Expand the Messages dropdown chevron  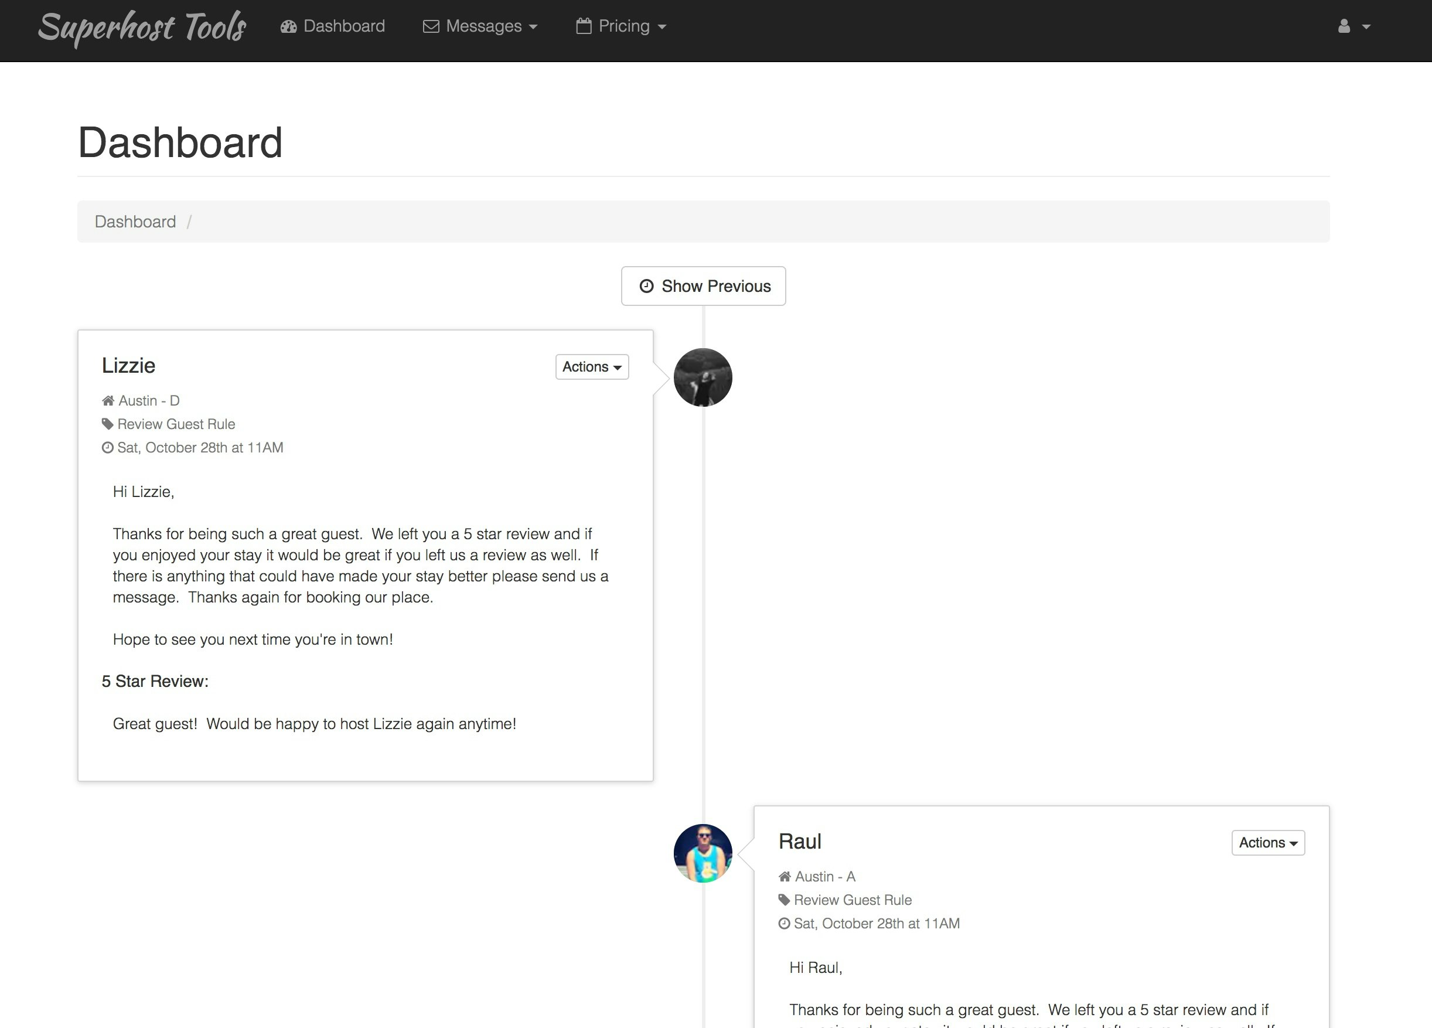(x=534, y=27)
